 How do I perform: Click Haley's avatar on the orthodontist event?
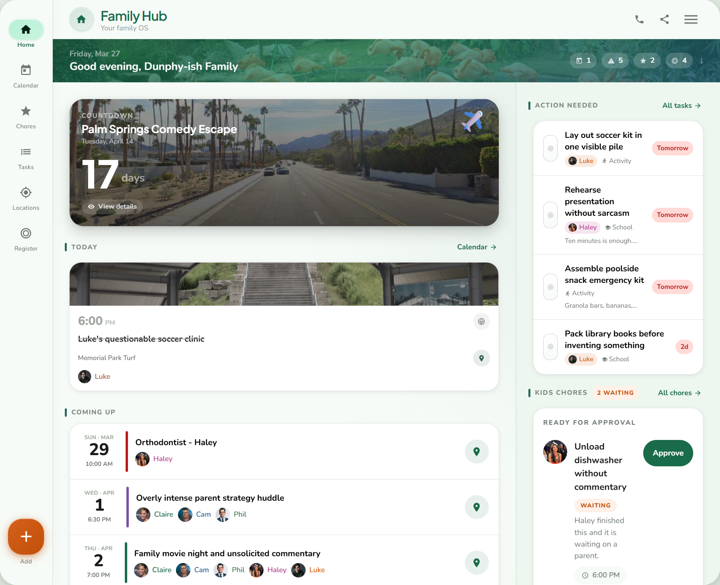click(143, 459)
